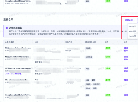
Task: Open the 新增仓库 dropdown button
Action: point(130,20)
